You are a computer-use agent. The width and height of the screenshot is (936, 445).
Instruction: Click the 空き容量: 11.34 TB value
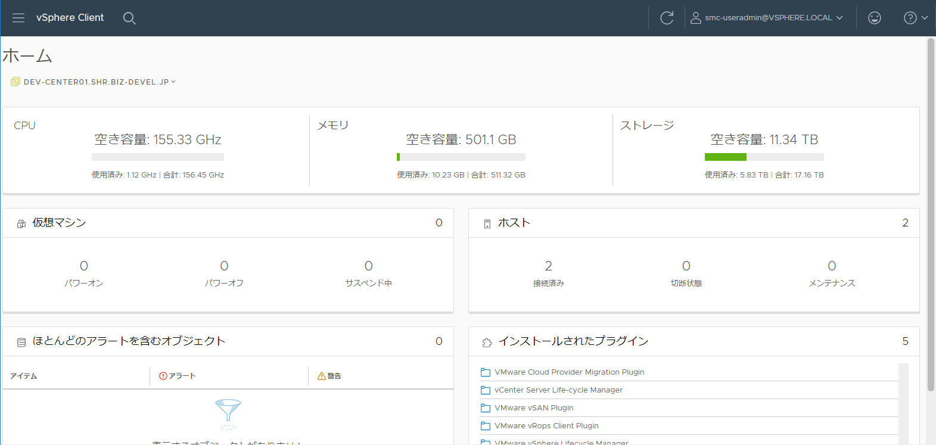pos(764,139)
